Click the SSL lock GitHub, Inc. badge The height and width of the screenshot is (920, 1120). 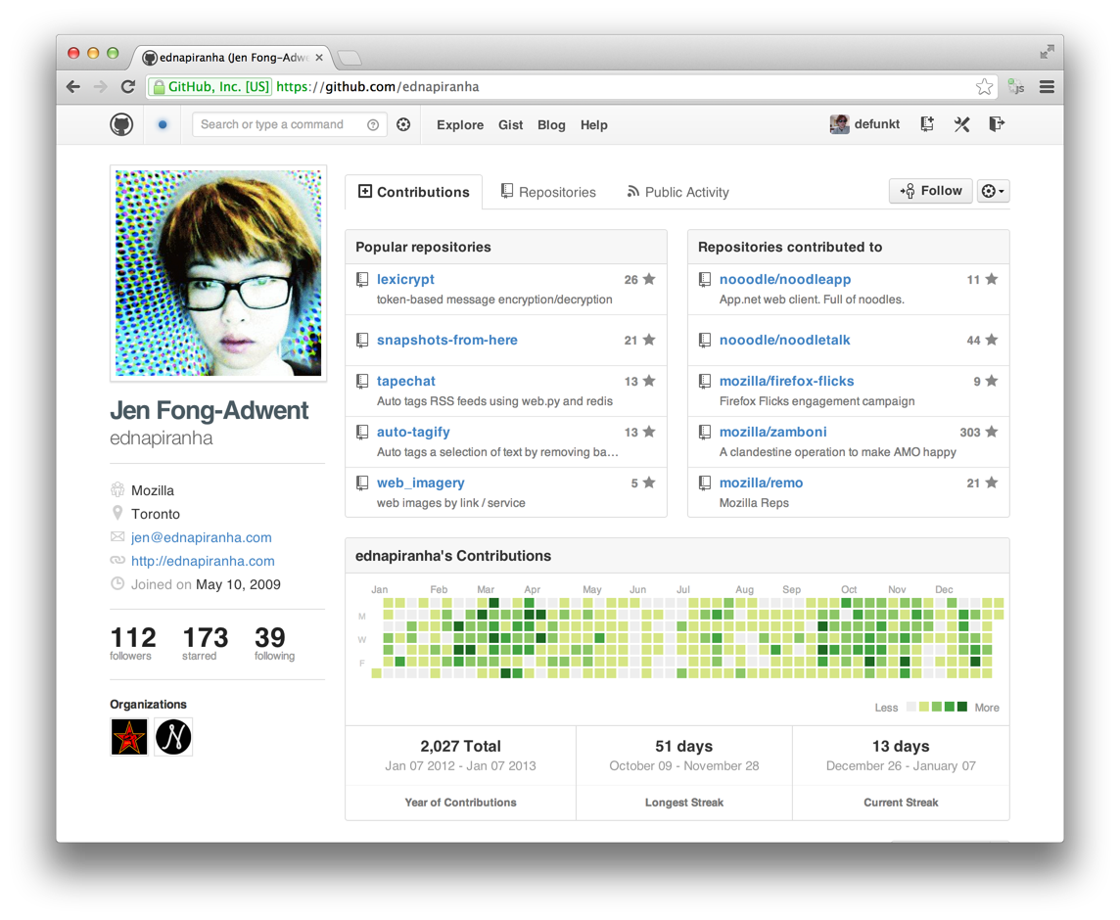(x=210, y=86)
